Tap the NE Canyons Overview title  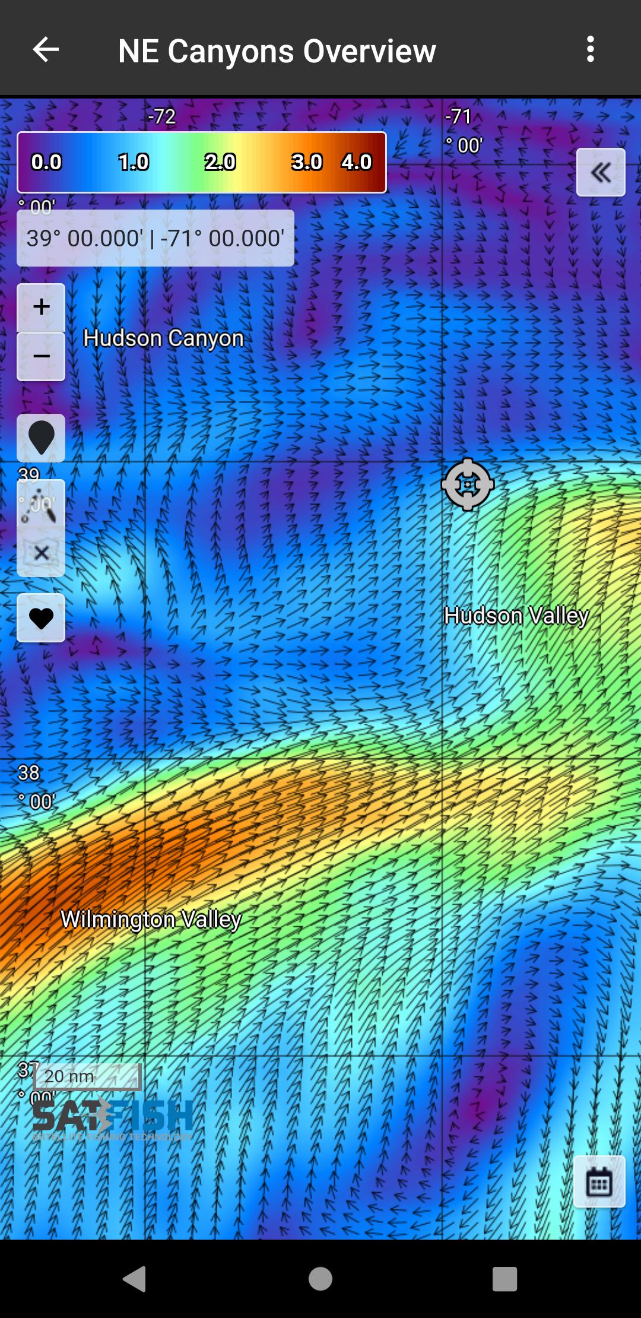tap(277, 50)
